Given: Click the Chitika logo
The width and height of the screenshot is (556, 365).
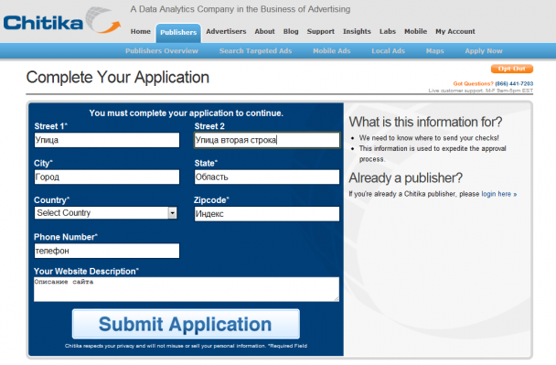Looking at the screenshot, I should point(62,21).
